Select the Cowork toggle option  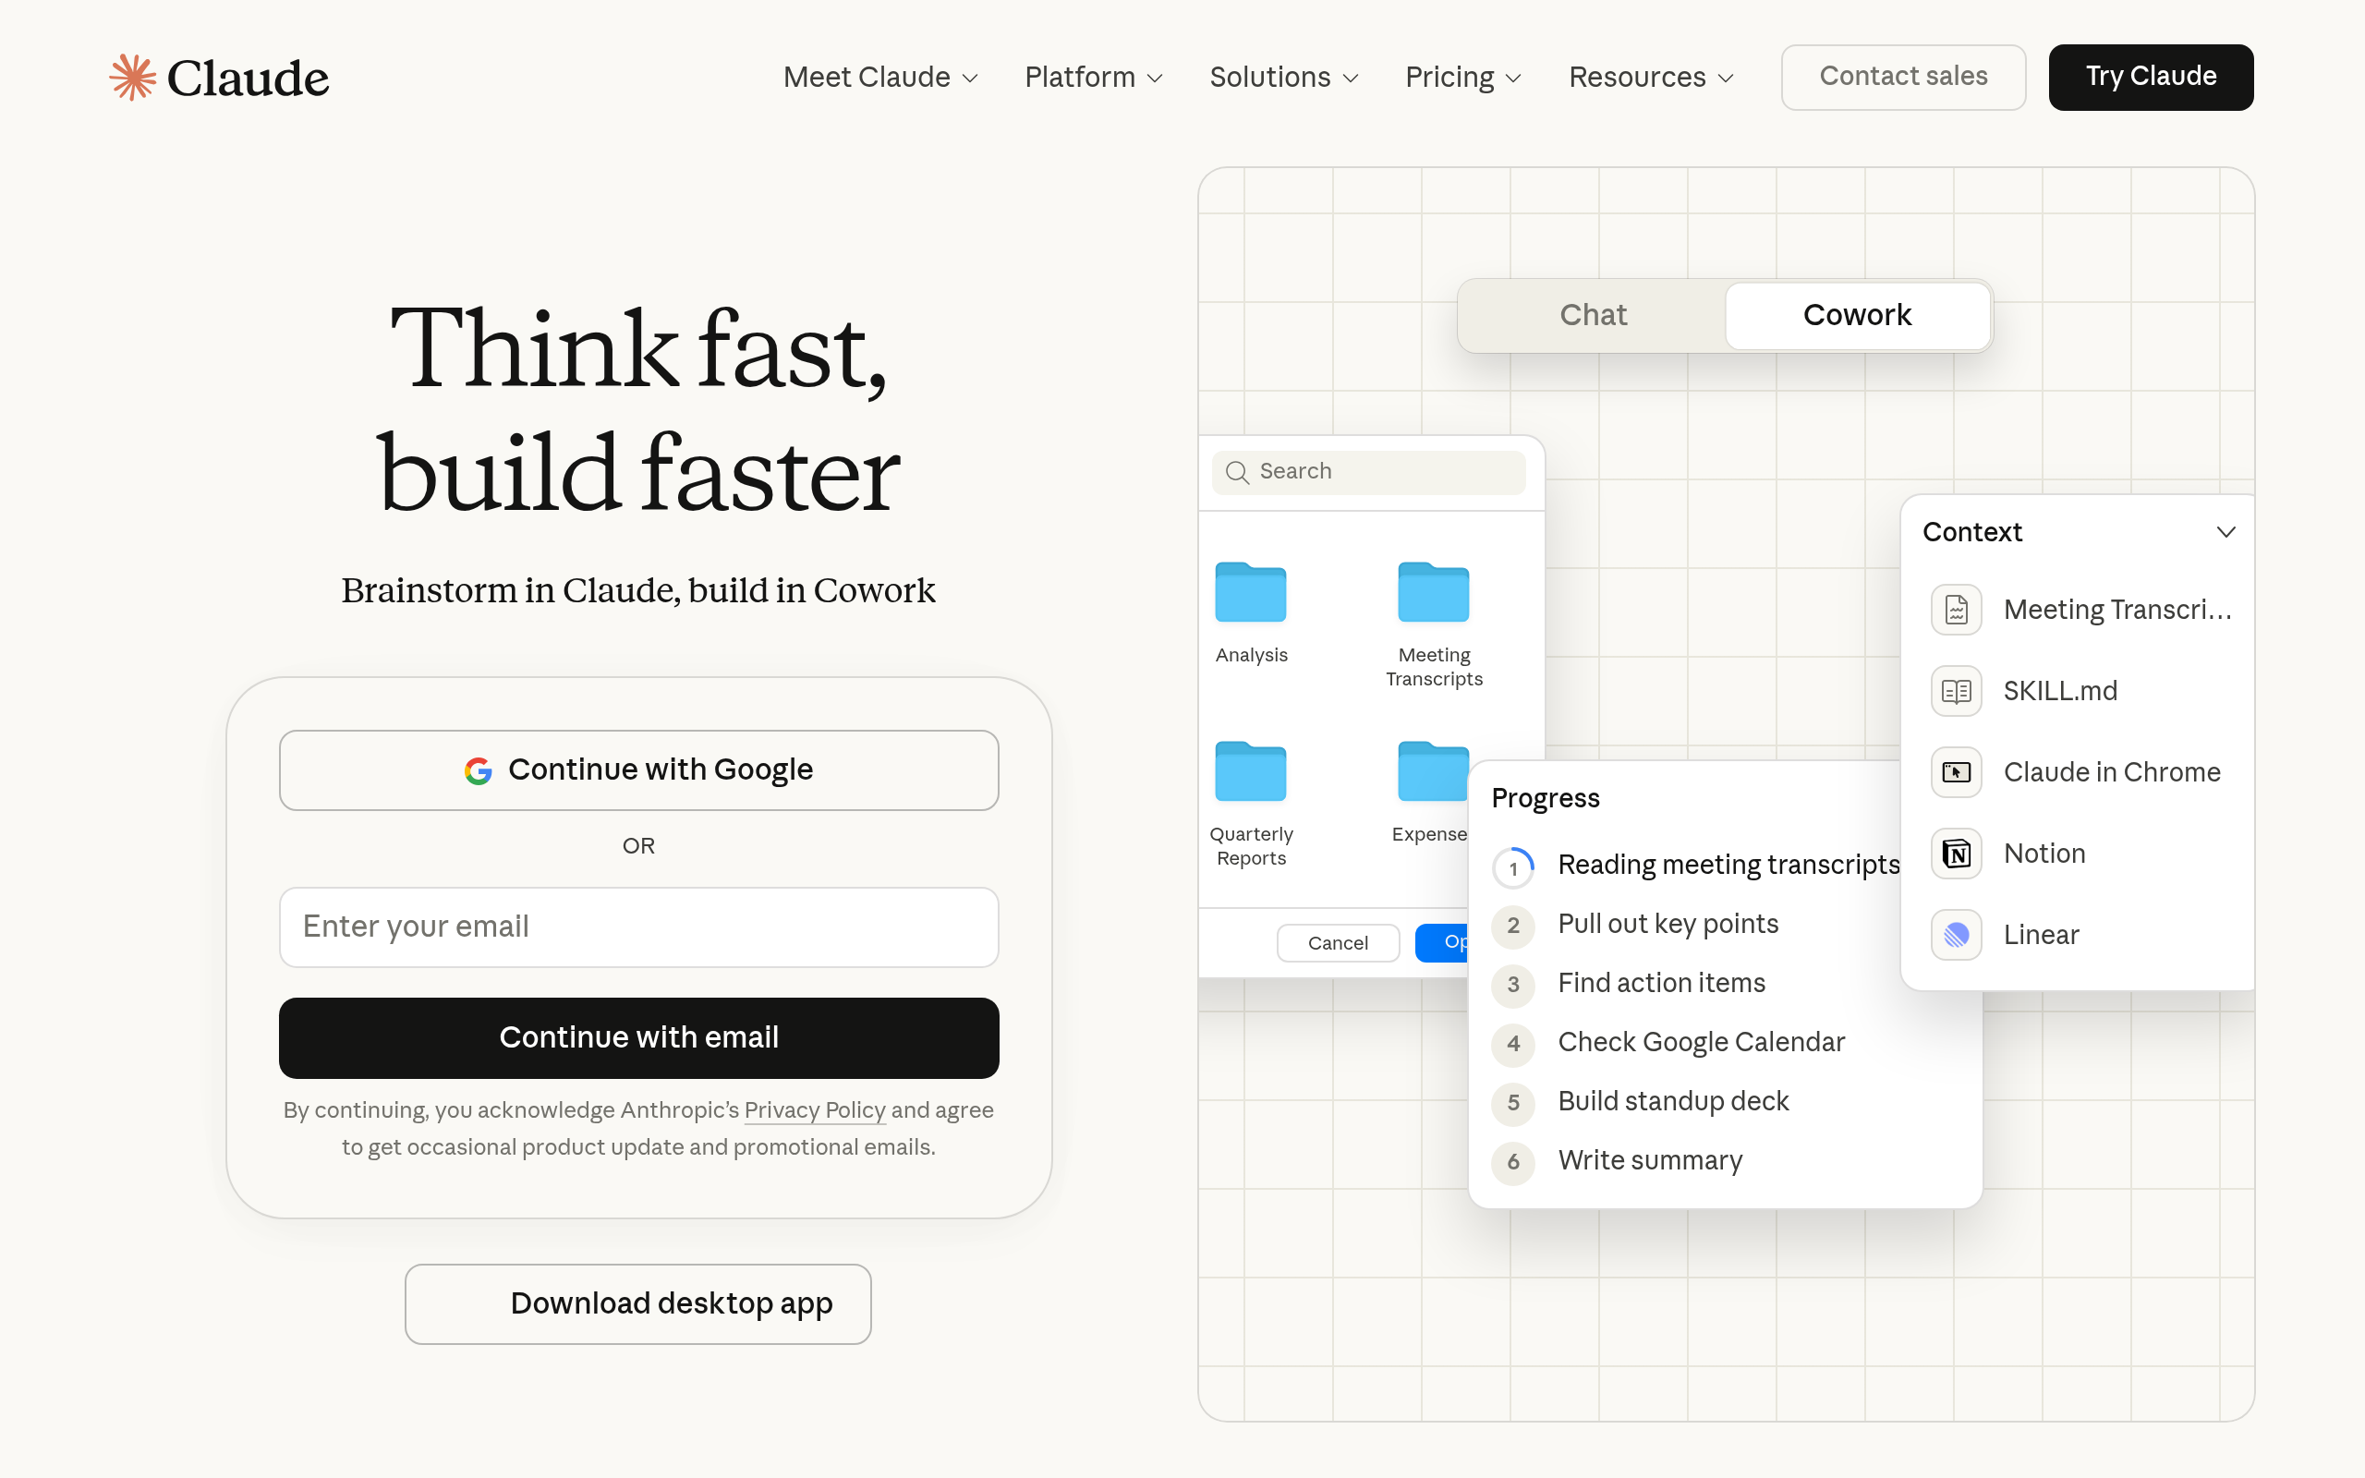pos(1856,315)
